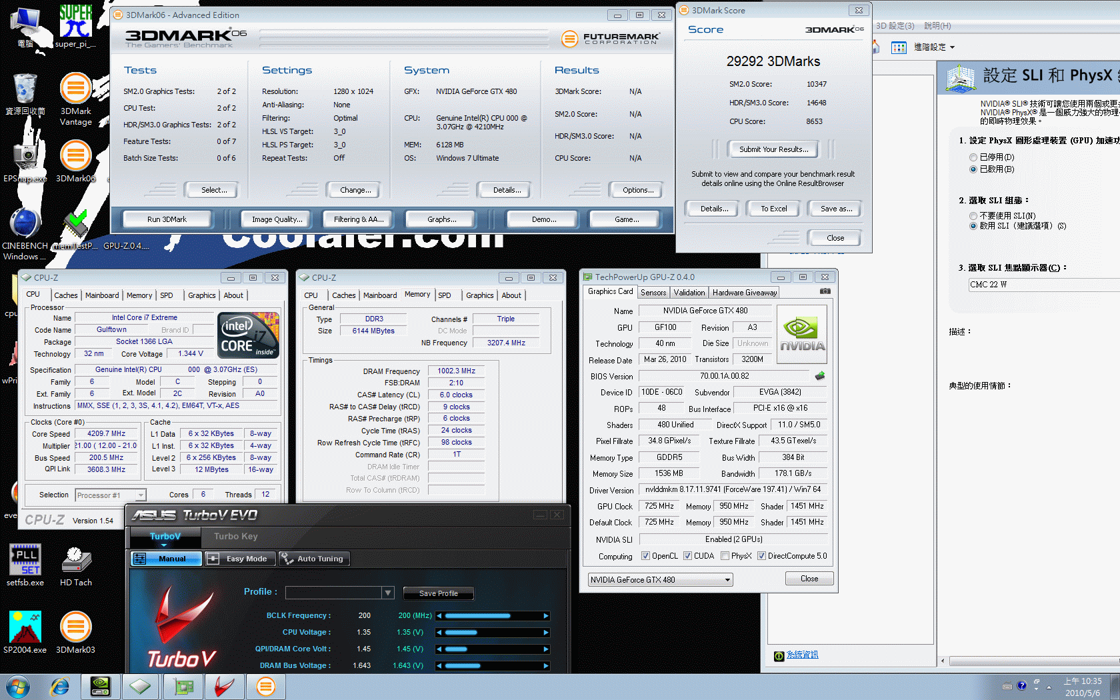The width and height of the screenshot is (1120, 700).
Task: Open HD Tach desktop shortcut
Action: click(75, 565)
